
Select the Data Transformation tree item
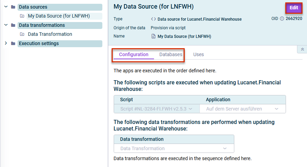pos(50,34)
